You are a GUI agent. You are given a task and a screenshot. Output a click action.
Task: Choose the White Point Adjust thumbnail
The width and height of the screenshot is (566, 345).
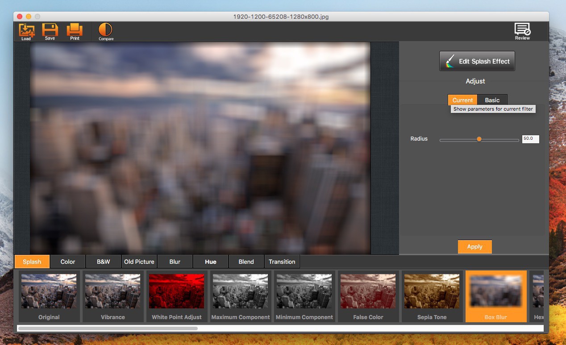click(177, 295)
